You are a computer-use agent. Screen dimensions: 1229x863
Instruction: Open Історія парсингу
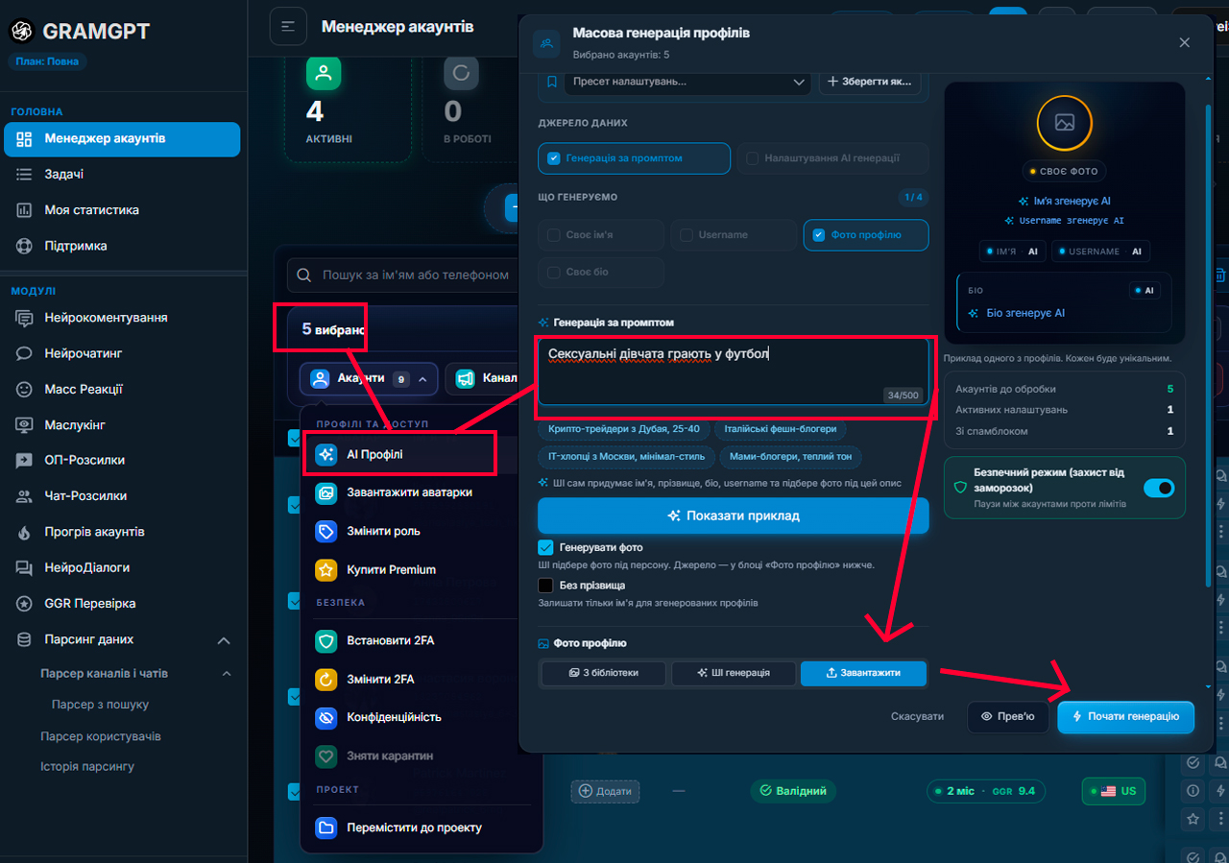(87, 767)
